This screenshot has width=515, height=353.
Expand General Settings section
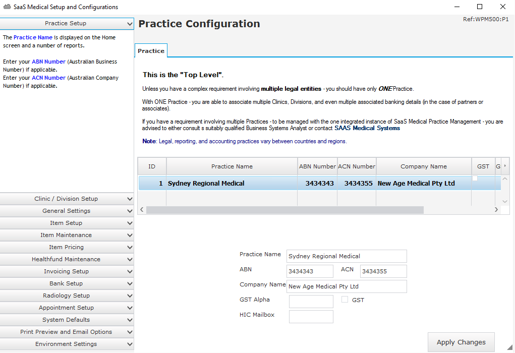point(67,211)
